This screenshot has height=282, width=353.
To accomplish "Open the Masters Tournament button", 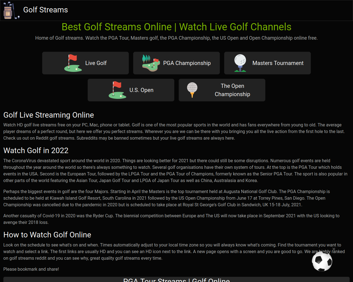I will pyautogui.click(x=268, y=63).
